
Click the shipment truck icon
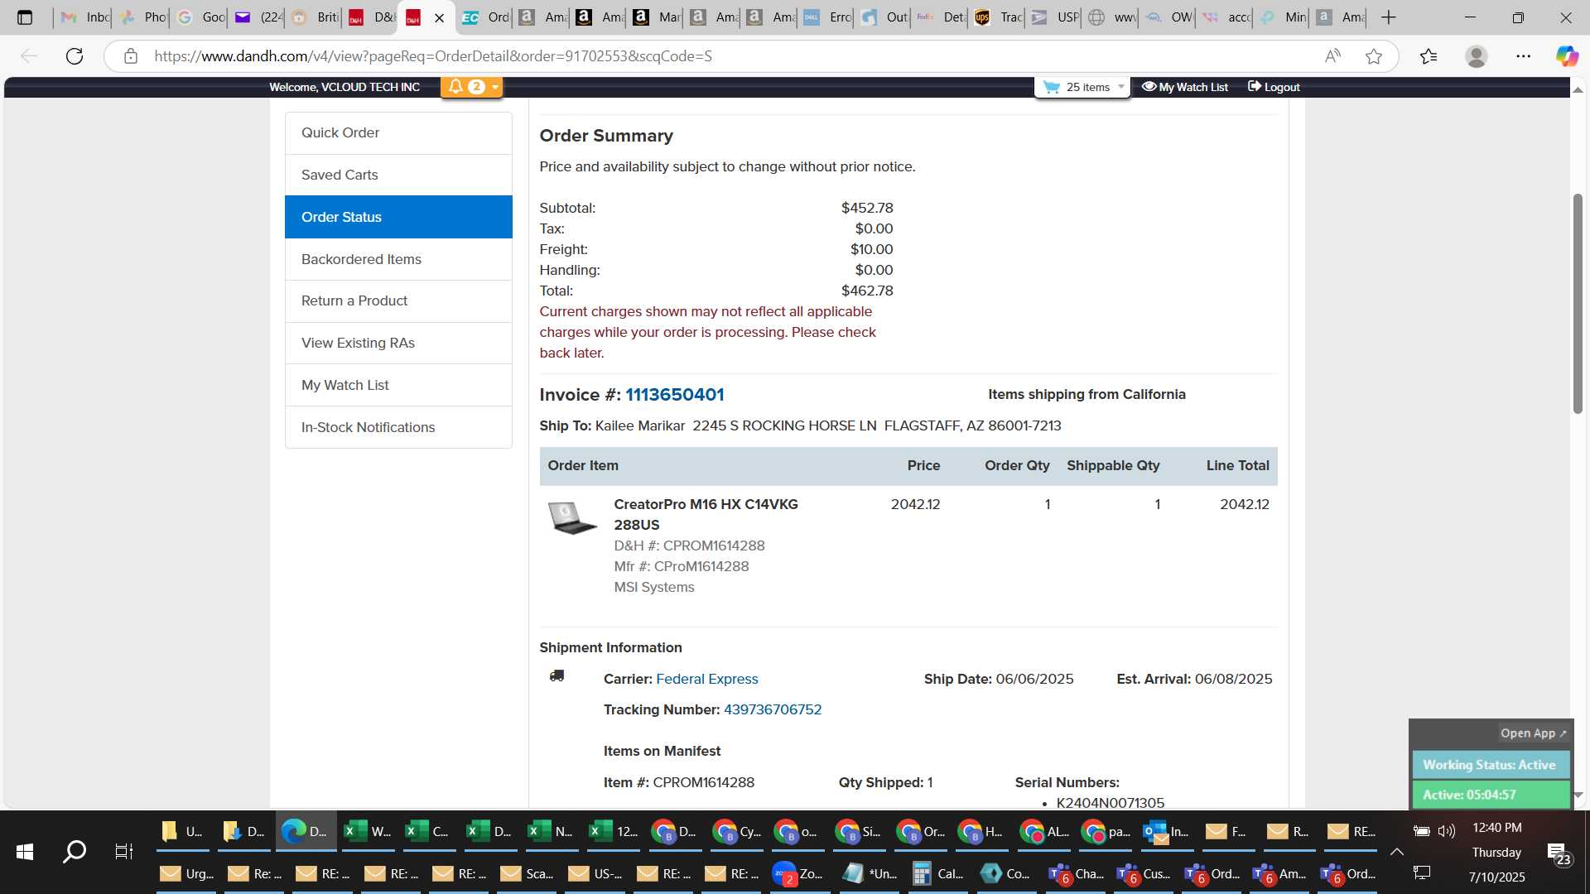point(556,676)
